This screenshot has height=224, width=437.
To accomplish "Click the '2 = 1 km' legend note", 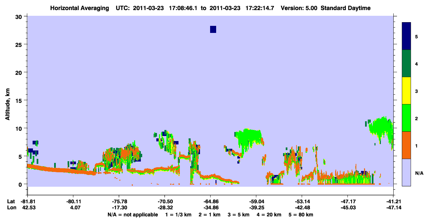I will 209,215.
